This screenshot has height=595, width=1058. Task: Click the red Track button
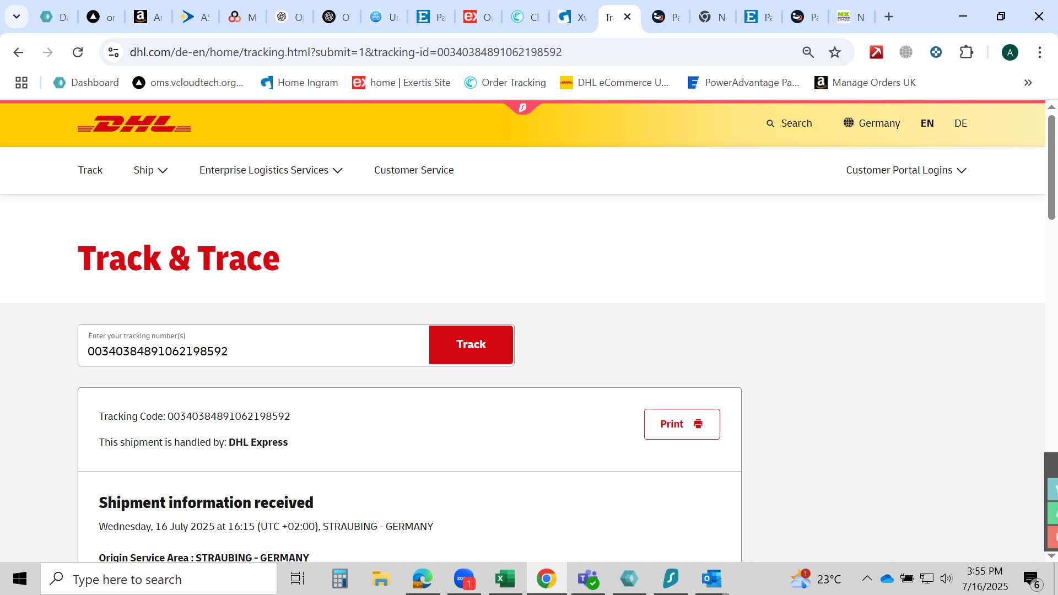(x=471, y=345)
